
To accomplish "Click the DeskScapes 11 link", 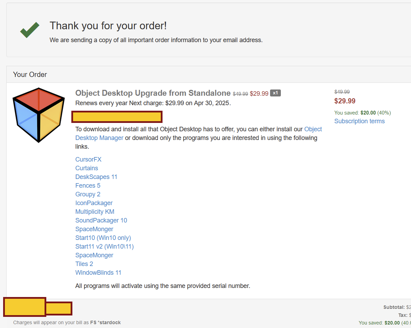I will (x=96, y=177).
